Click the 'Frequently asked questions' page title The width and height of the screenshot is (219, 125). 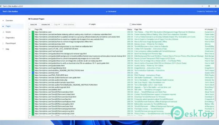(x=154, y=99)
